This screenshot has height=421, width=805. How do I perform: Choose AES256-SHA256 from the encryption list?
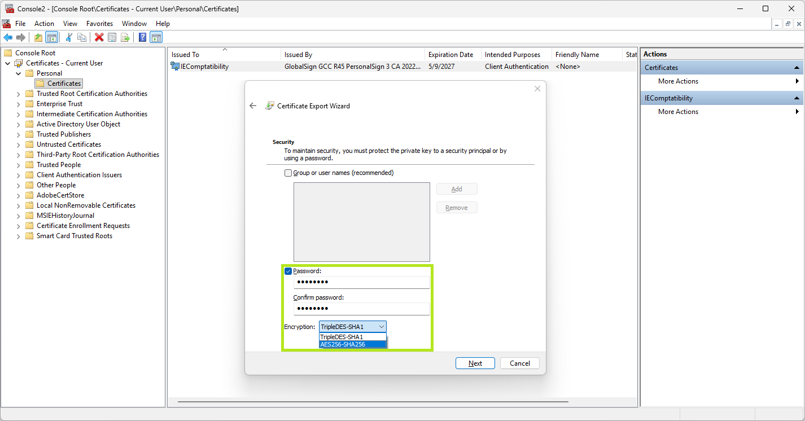[353, 344]
